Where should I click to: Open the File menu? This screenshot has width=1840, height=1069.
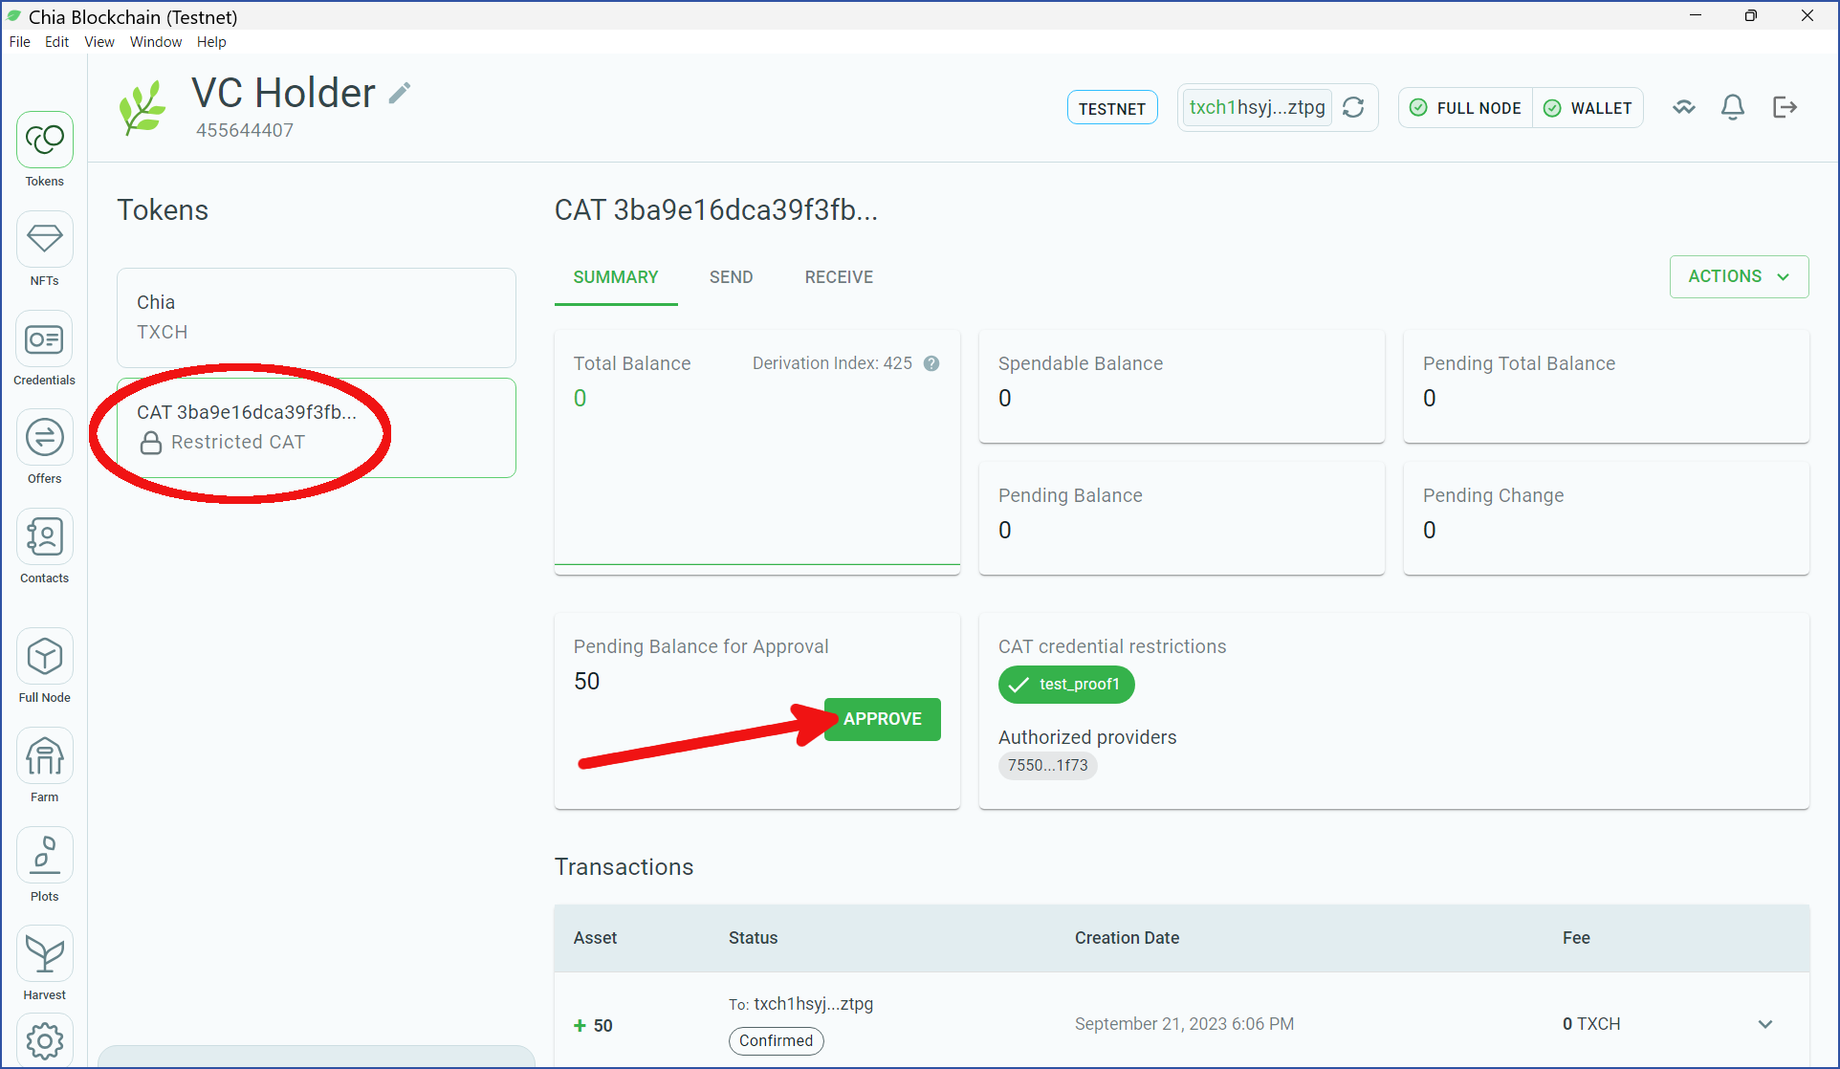(x=20, y=42)
